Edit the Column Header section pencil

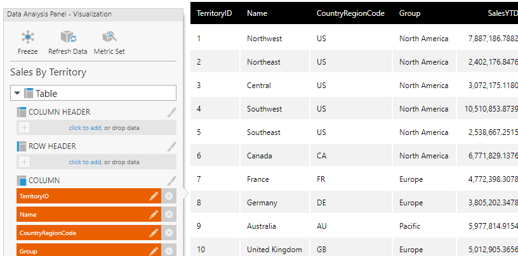pos(171,112)
